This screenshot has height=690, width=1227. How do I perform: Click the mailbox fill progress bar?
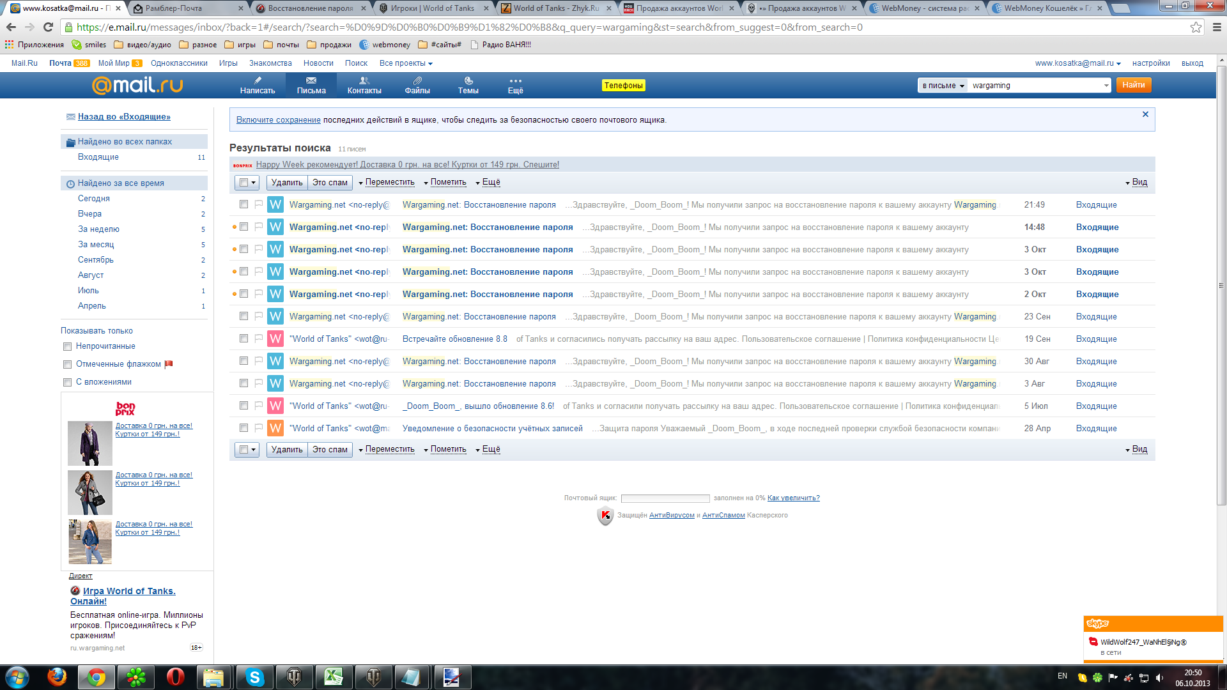tap(665, 498)
